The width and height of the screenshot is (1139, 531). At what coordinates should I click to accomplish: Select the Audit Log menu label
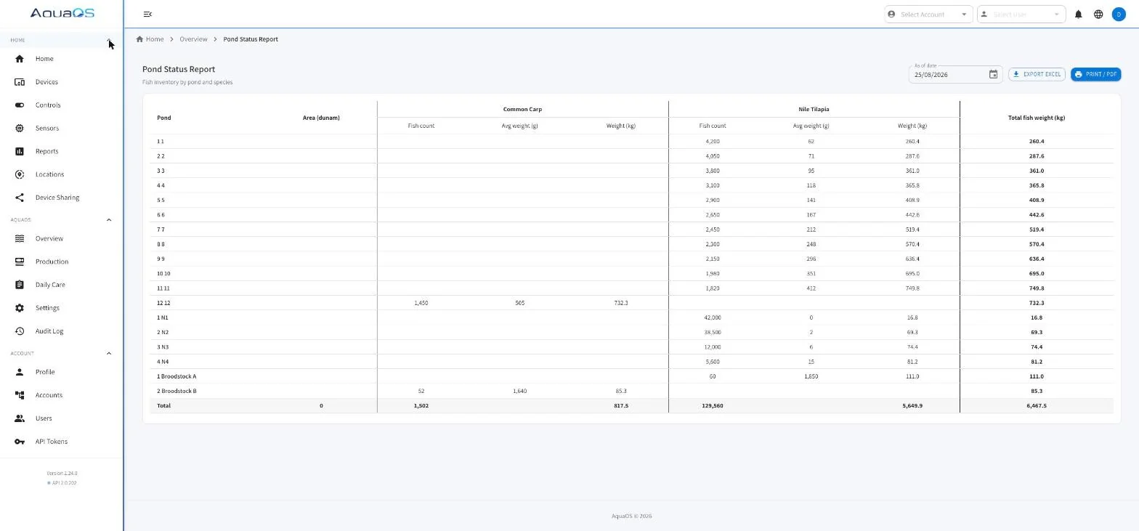click(49, 331)
